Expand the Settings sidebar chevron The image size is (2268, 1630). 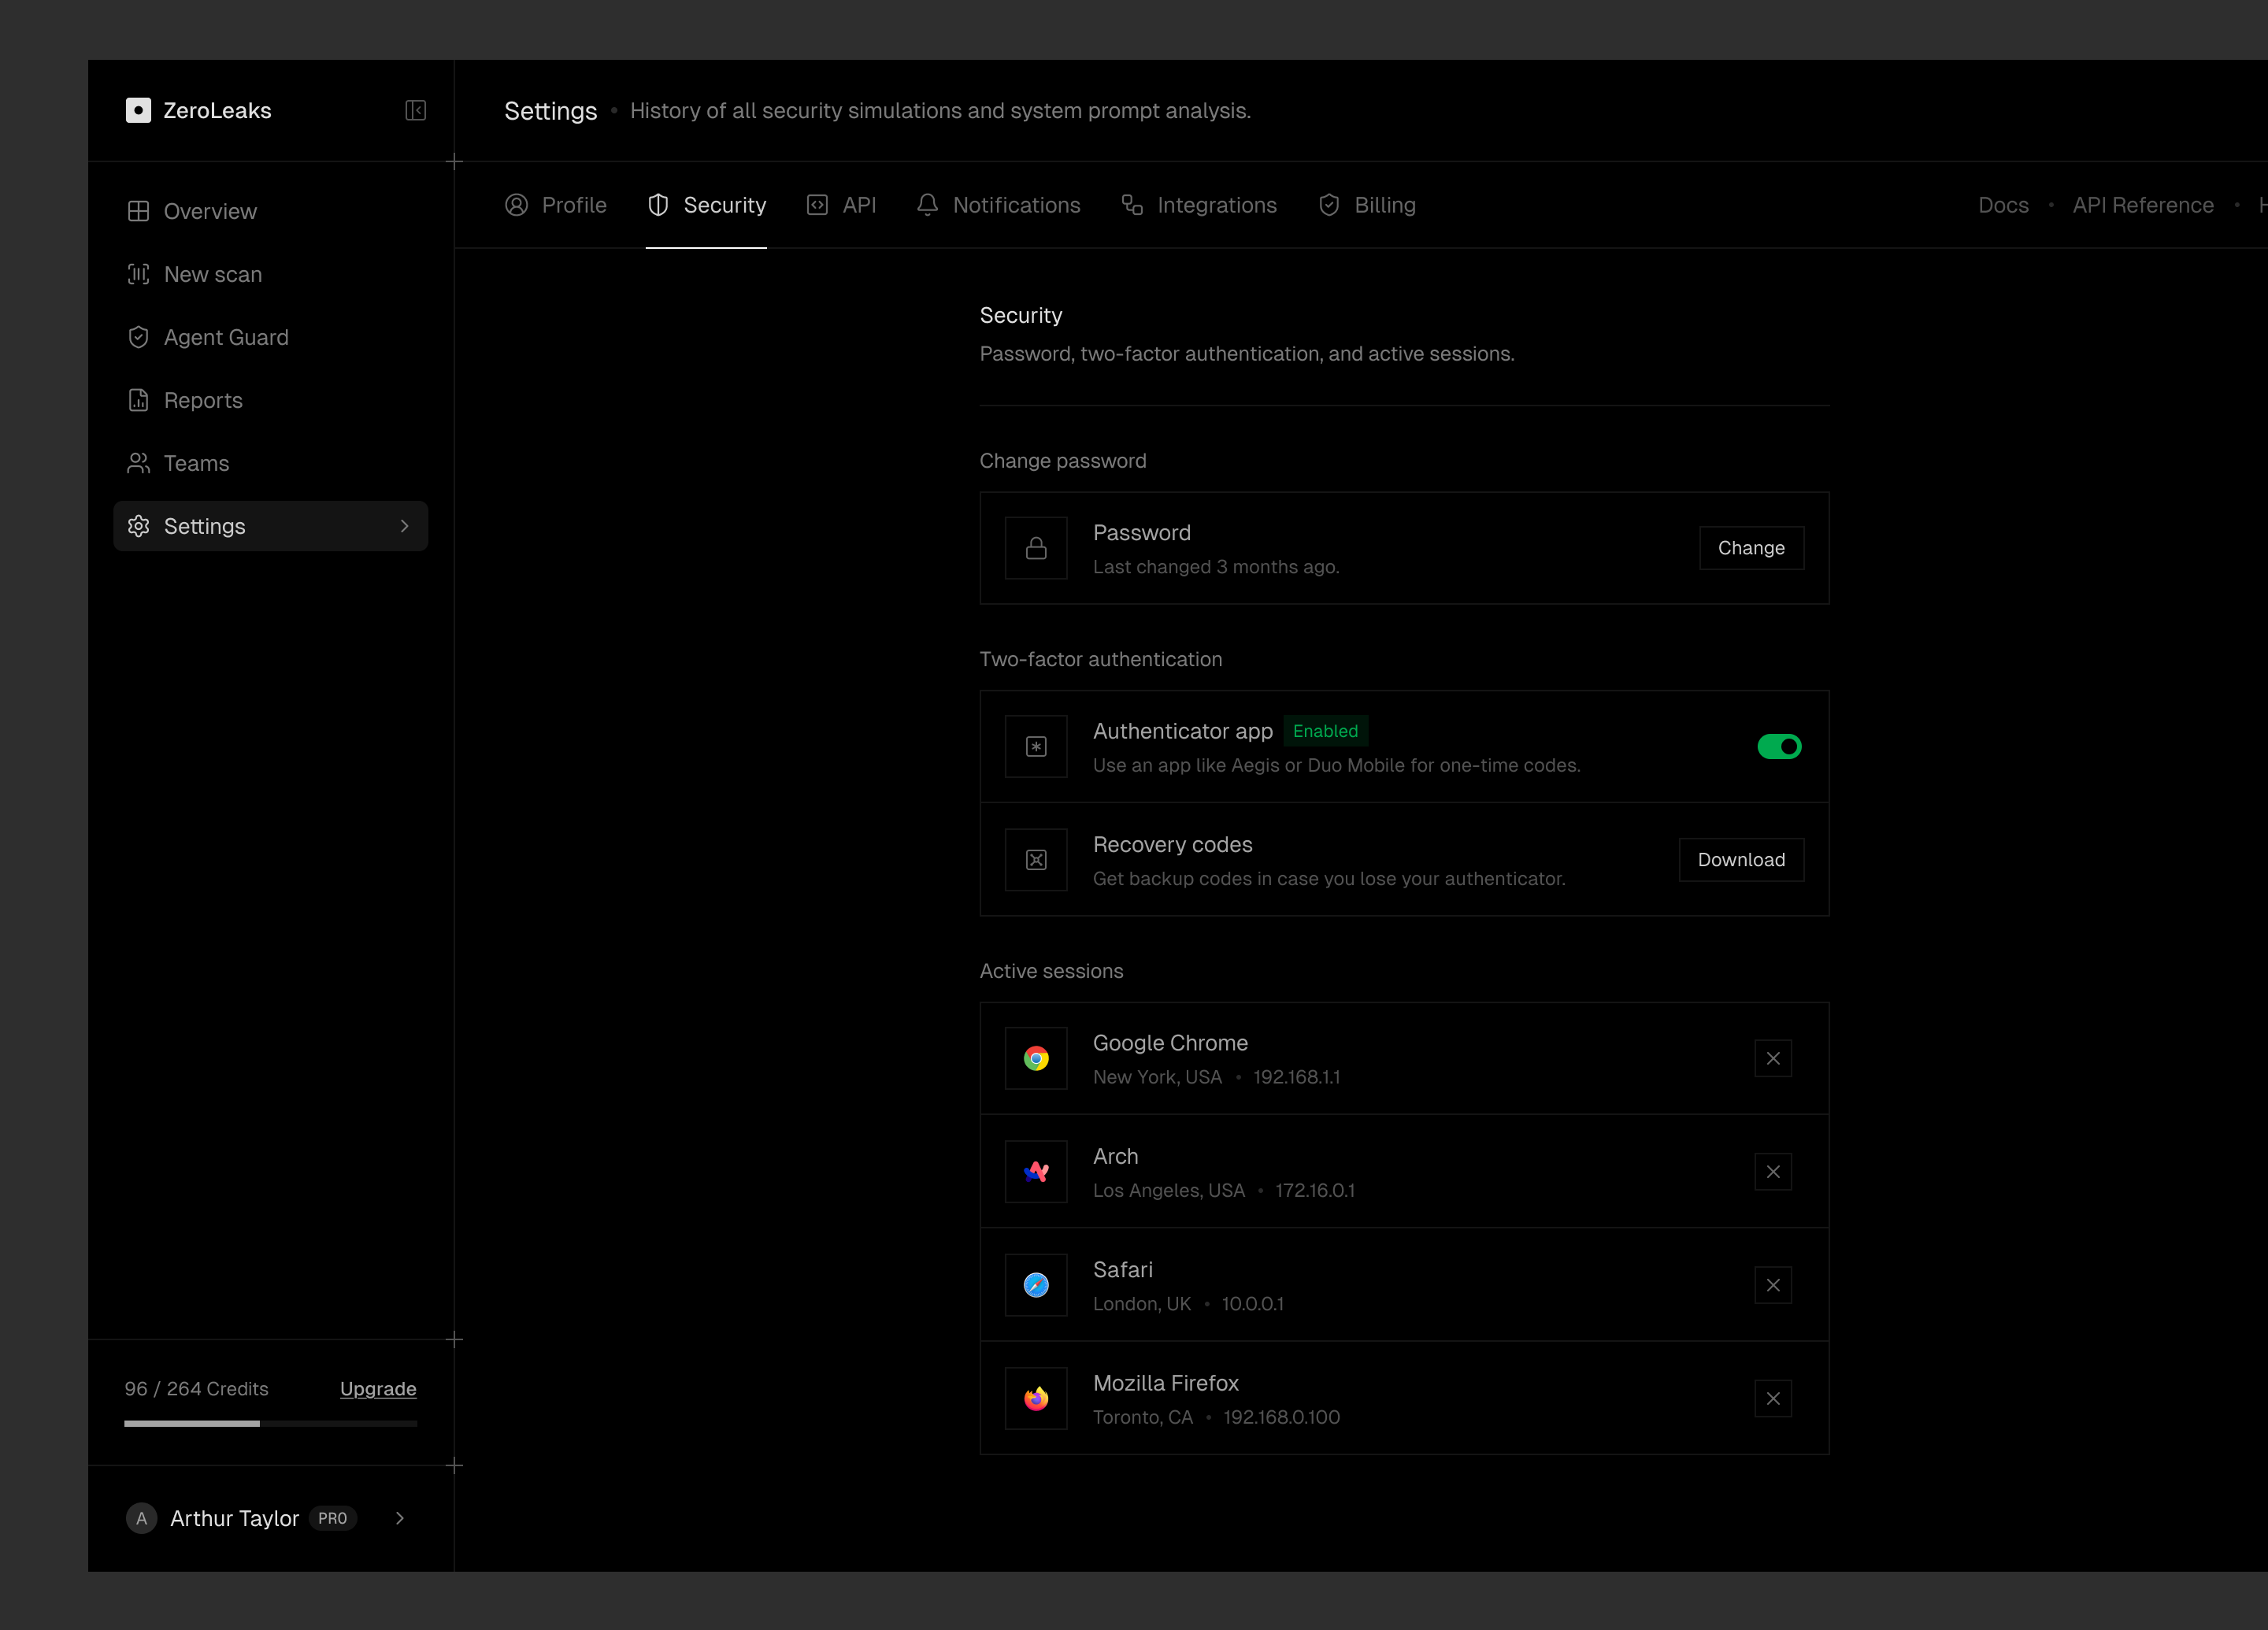click(x=404, y=526)
